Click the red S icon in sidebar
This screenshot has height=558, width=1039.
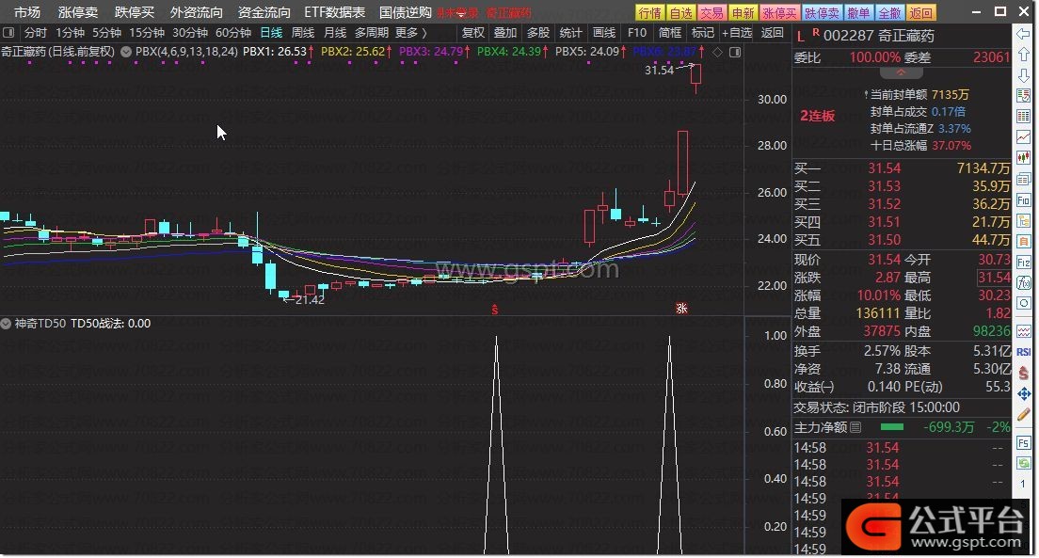pos(1023,374)
